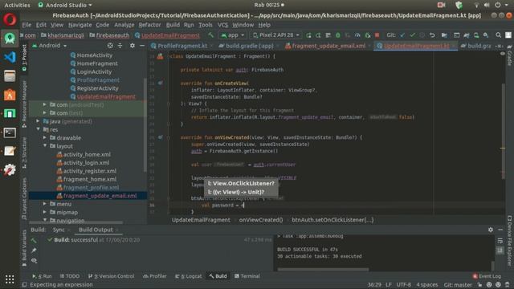This screenshot has width=514, height=289.
Task: Hide the Project panel with minimize dash
Action: (142, 46)
